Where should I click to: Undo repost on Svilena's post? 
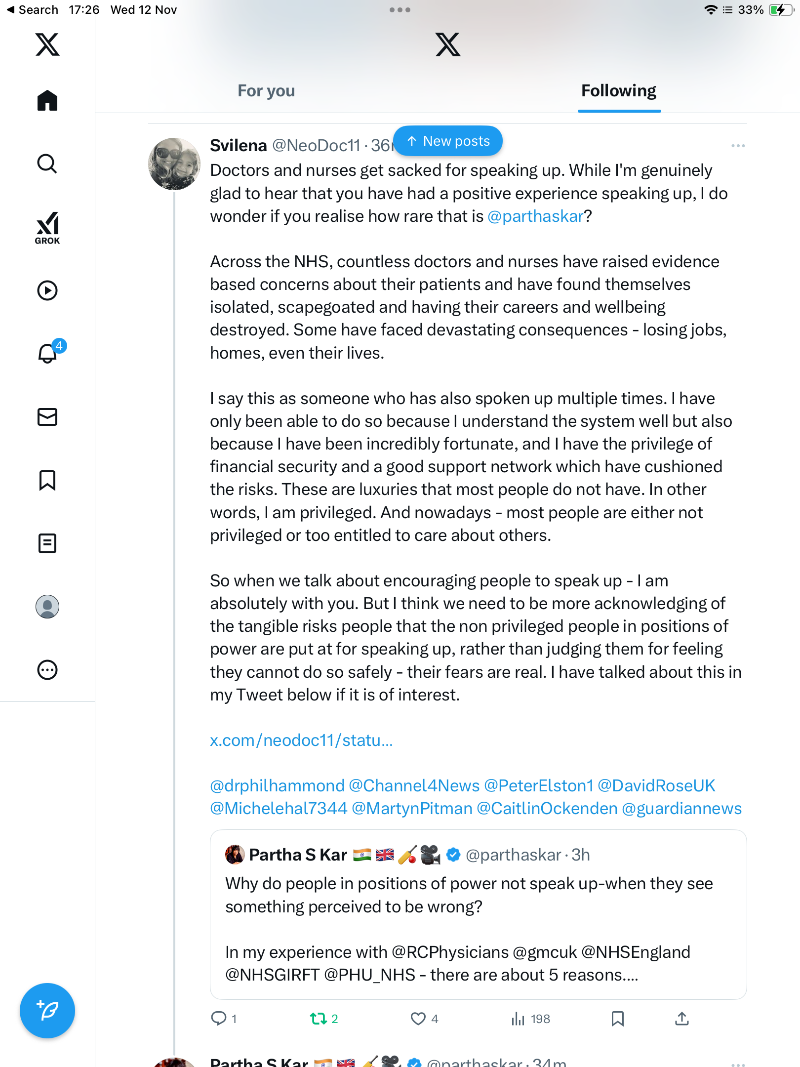pyautogui.click(x=319, y=1019)
